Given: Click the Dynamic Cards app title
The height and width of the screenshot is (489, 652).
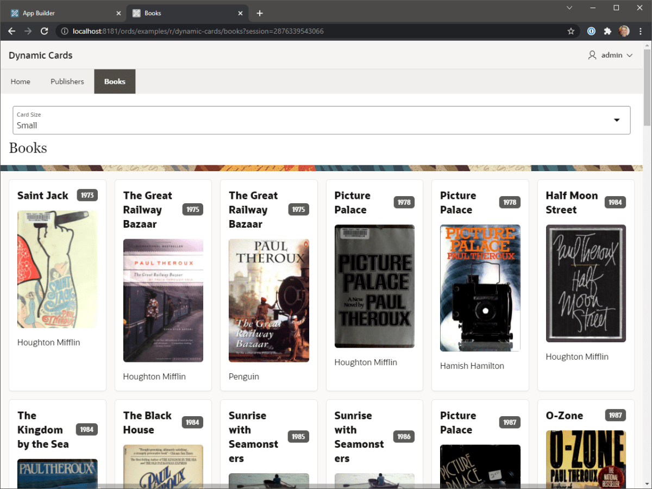Looking at the screenshot, I should [x=41, y=55].
